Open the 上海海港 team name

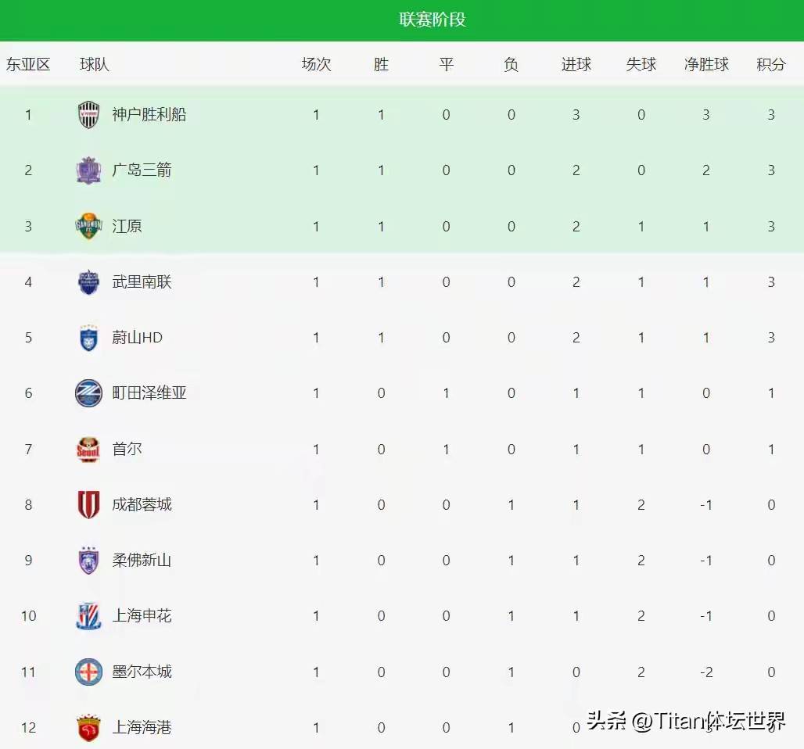pyautogui.click(x=142, y=728)
